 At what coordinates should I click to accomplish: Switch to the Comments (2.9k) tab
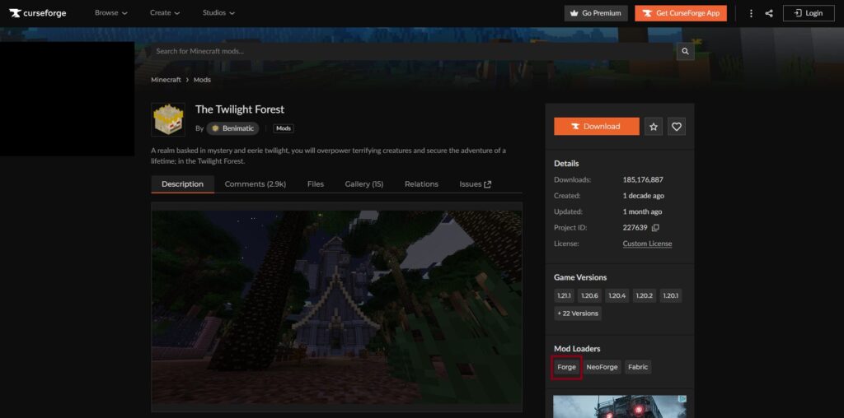coord(255,184)
